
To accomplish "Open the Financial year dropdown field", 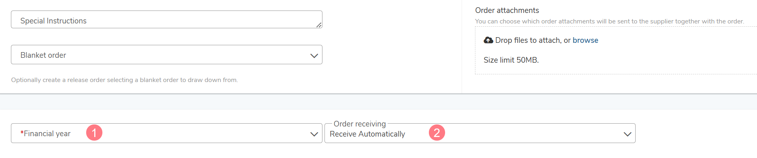I will (x=167, y=133).
